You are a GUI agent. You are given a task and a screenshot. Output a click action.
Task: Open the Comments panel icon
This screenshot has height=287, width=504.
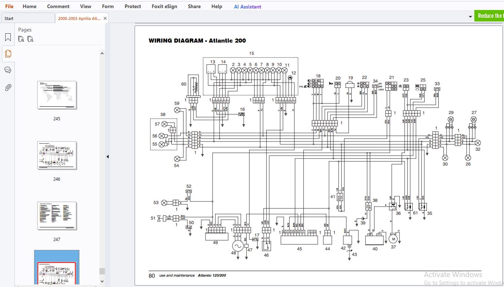pyautogui.click(x=8, y=70)
